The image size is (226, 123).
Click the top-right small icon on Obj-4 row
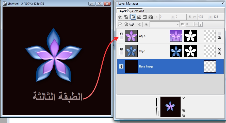(x=220, y=34)
